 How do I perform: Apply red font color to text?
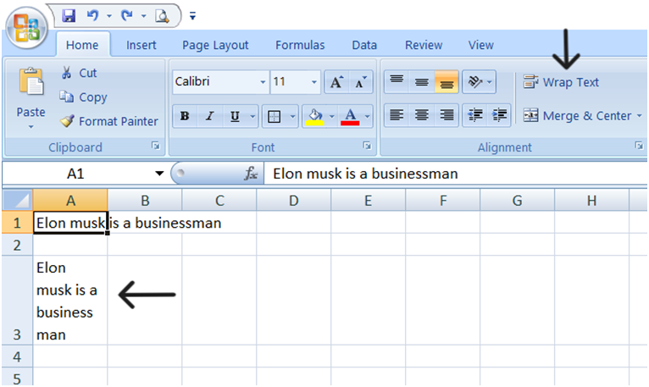(350, 116)
